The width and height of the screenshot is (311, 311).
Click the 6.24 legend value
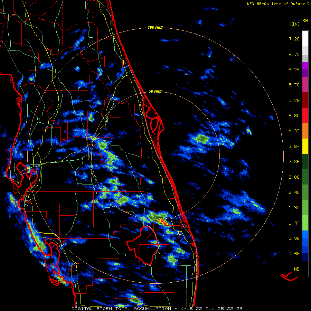[294, 69]
